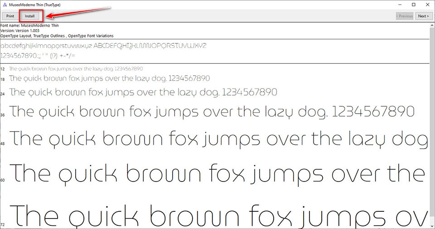Install the MuseoModerno Thin font
This screenshot has height=229, width=435.
pyautogui.click(x=30, y=16)
